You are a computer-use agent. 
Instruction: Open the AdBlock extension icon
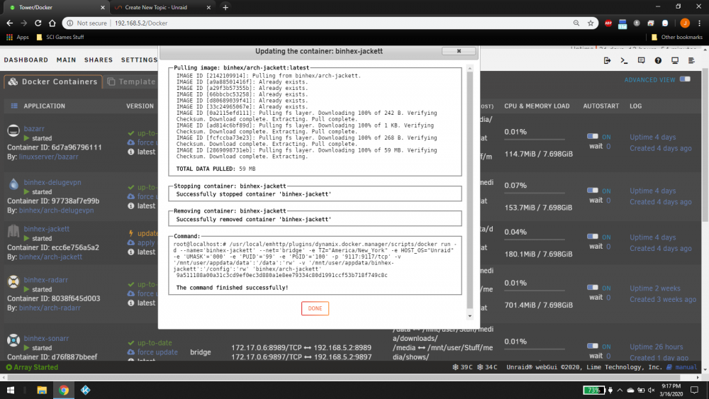point(608,23)
